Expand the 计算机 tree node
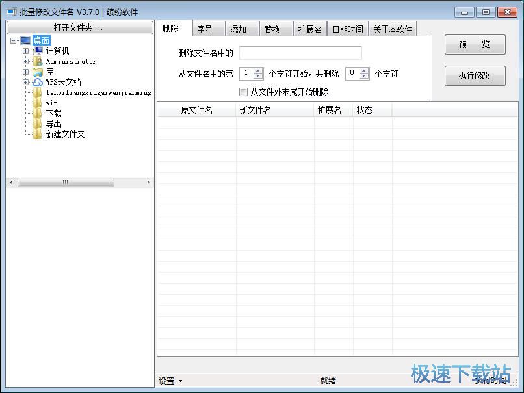The image size is (524, 393). coord(26,51)
